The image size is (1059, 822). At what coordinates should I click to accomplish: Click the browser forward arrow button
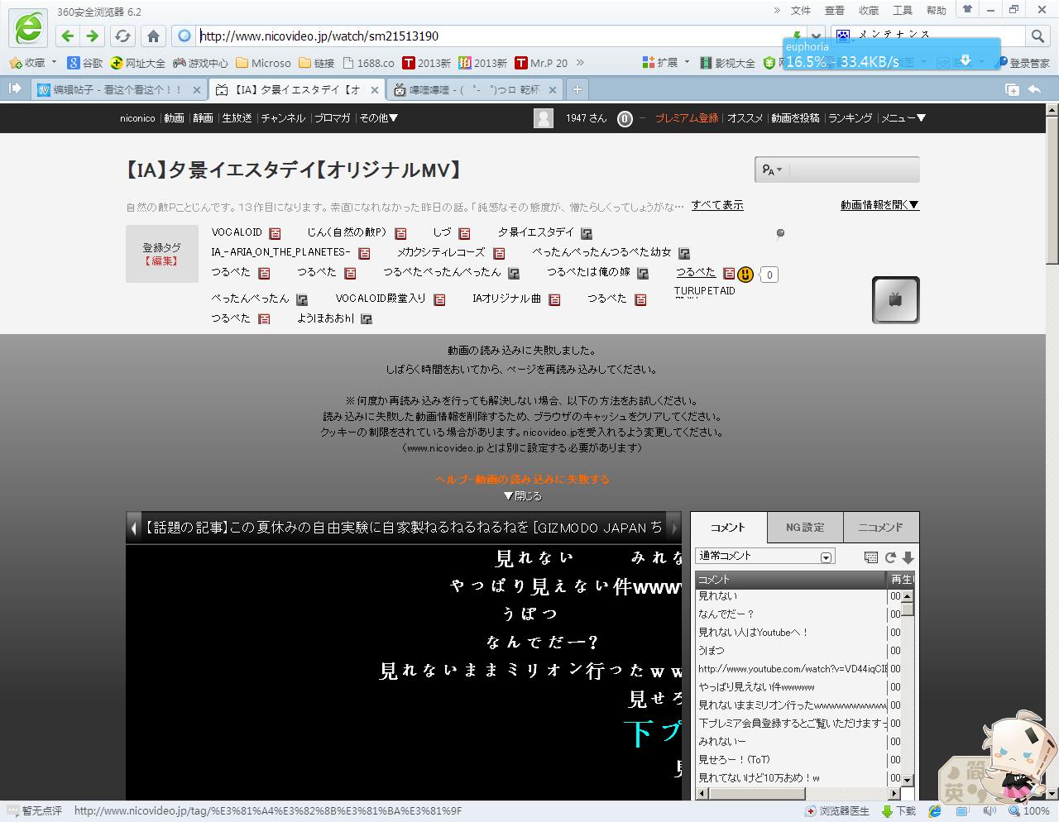point(93,36)
